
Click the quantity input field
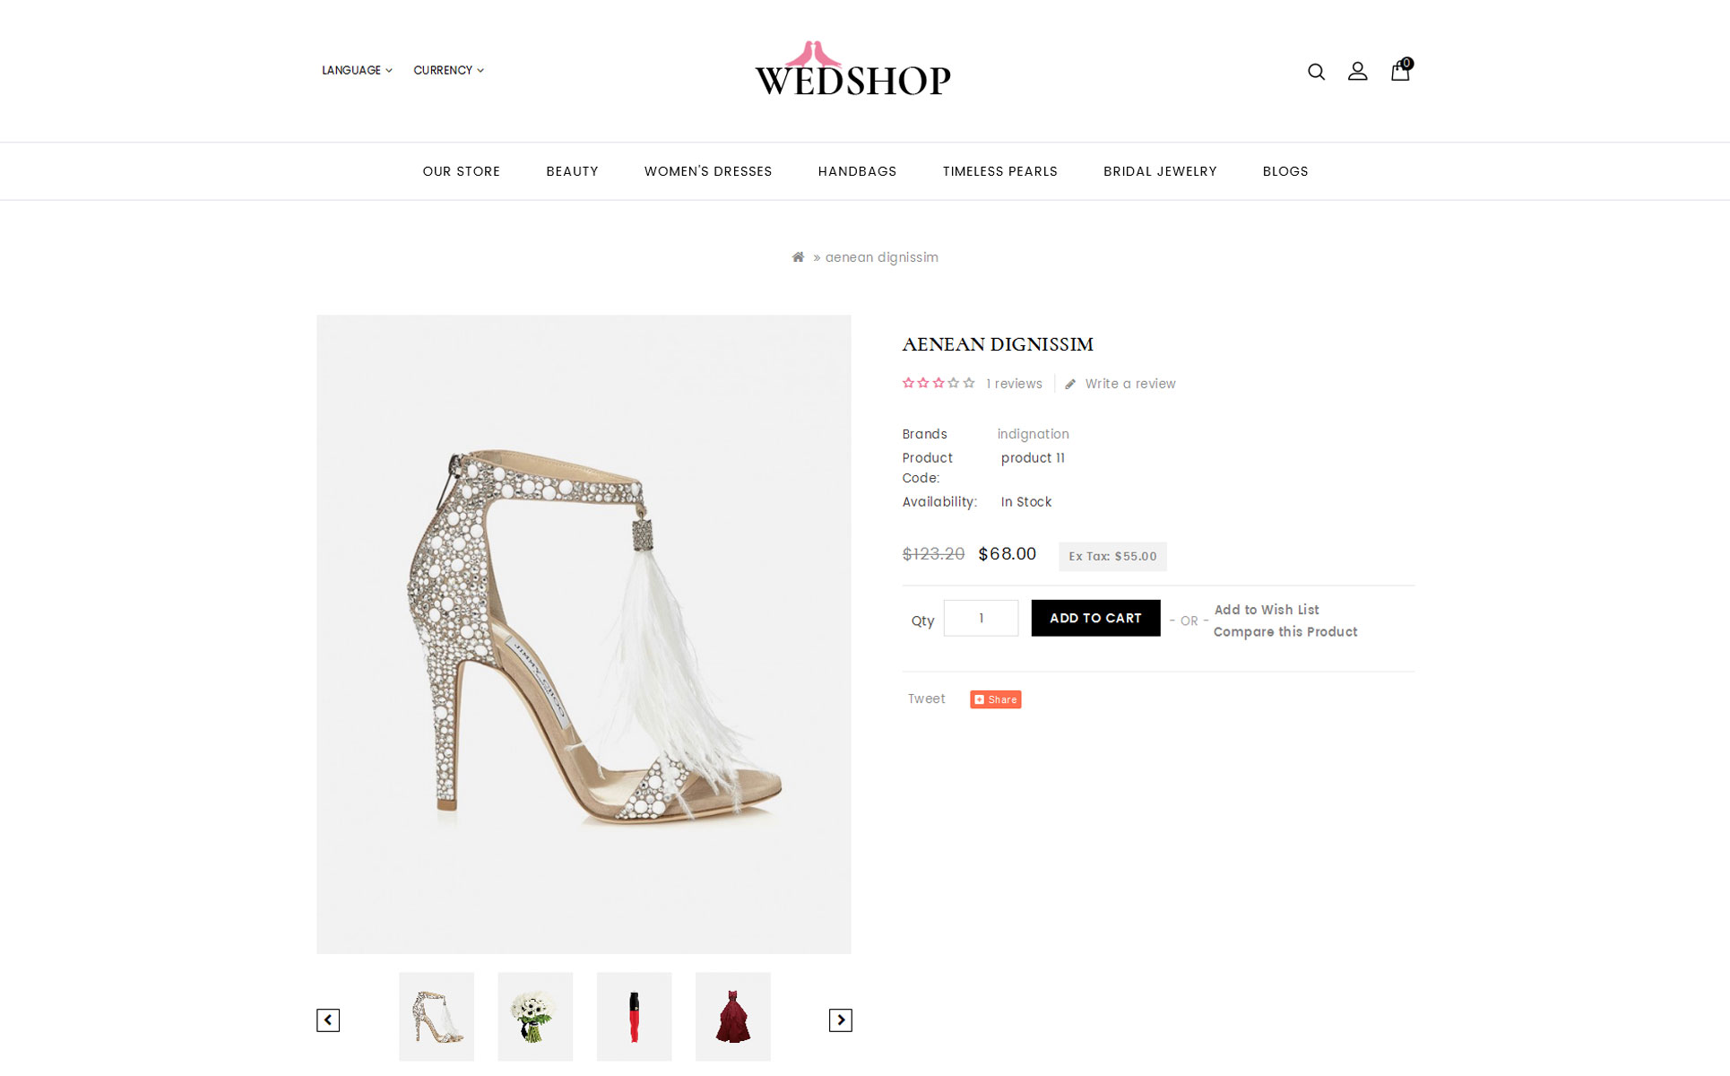click(x=981, y=618)
